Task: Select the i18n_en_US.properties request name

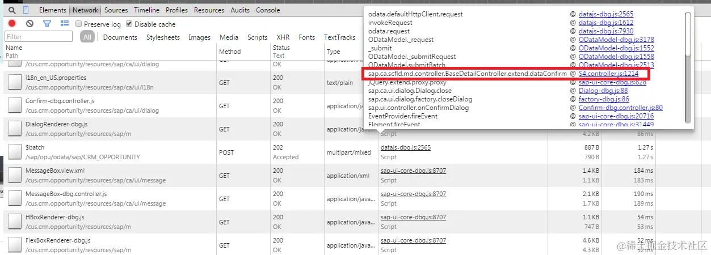Action: pyautogui.click(x=56, y=78)
